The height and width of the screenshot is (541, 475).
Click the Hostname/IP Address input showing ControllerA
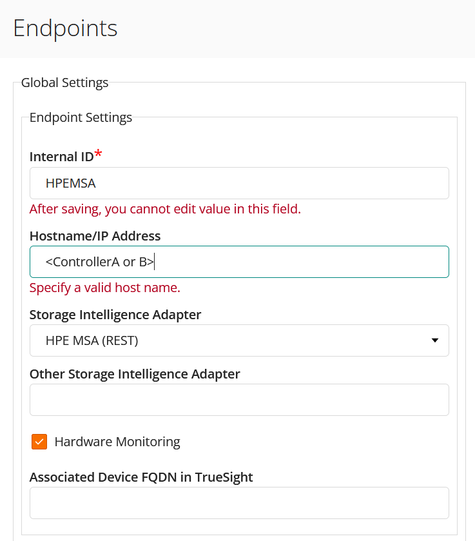click(x=238, y=261)
